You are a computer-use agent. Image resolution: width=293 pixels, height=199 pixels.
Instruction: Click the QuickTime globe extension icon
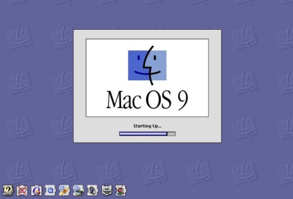(78, 190)
